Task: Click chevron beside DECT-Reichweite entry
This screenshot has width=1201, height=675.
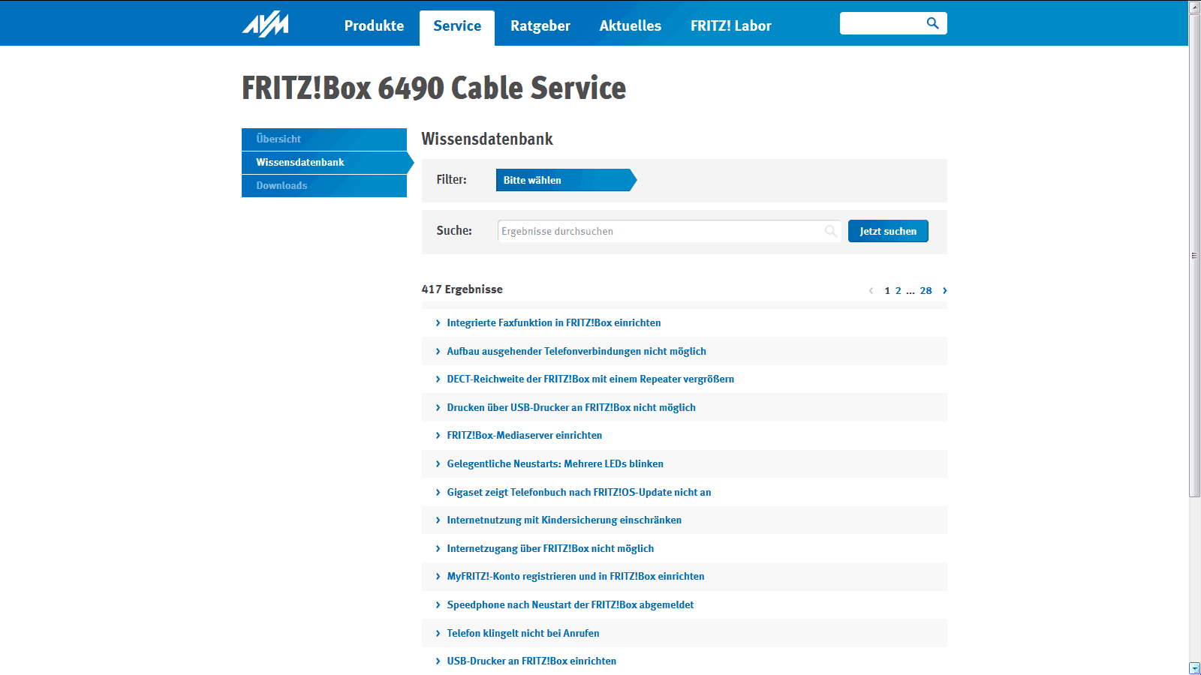Action: (x=438, y=379)
